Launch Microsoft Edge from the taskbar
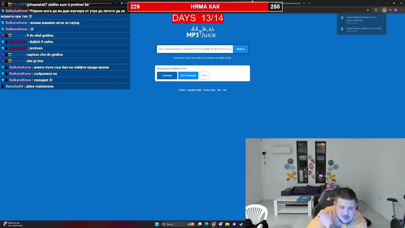Screen dimensions: 405x228 (x=207, y=224)
